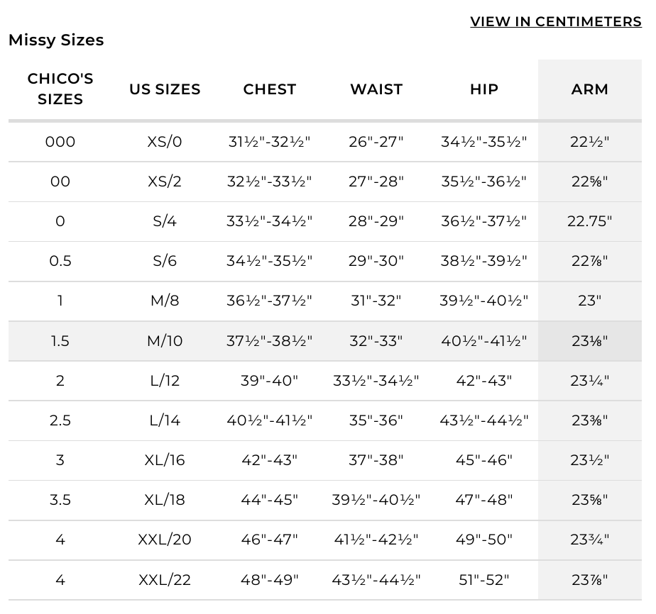Image resolution: width=656 pixels, height=614 pixels.
Task: Click the Chico's size 1.5 cell
Action: coord(60,341)
